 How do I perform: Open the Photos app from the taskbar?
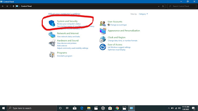(124, 108)
